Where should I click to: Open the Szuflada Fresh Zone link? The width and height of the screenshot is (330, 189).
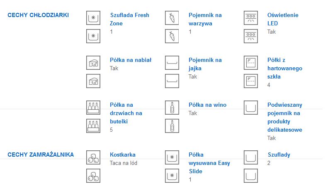click(129, 19)
